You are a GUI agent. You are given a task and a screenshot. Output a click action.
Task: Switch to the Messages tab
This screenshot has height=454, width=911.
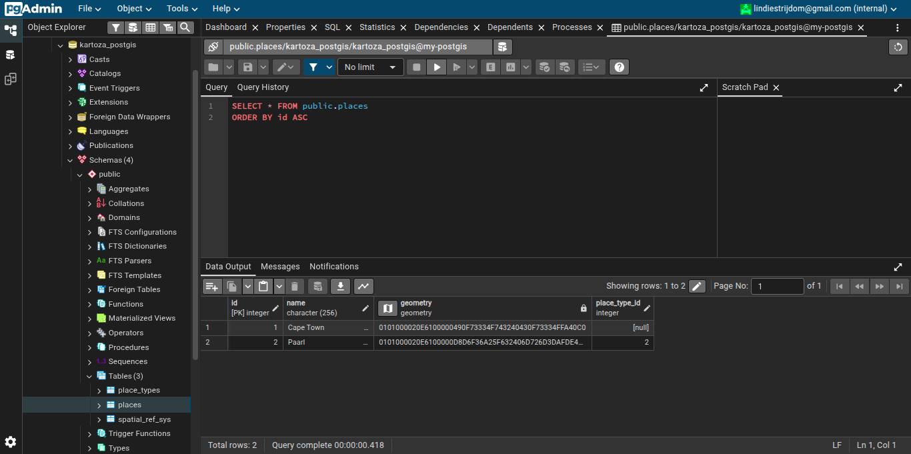280,267
